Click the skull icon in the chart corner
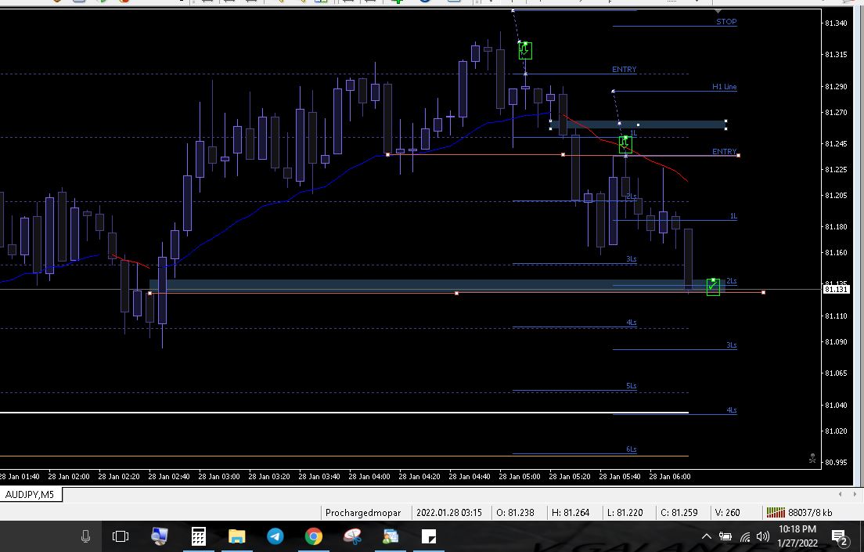The image size is (864, 552). [x=812, y=458]
